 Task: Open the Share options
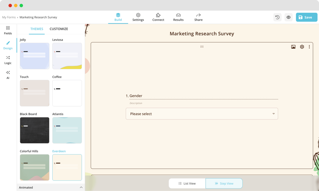pyautogui.click(x=198, y=17)
